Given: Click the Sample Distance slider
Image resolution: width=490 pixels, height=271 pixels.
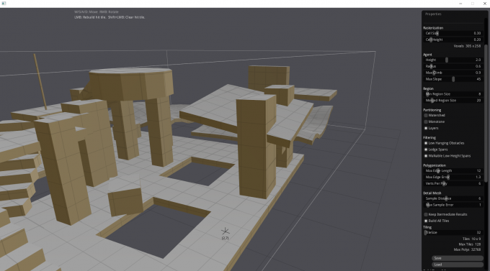Looking at the screenshot, I should tap(453, 198).
